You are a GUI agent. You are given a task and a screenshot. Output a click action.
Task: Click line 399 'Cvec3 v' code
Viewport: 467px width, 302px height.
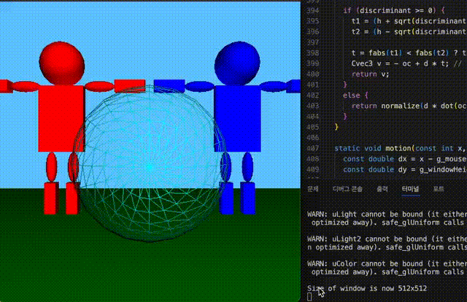[406, 63]
